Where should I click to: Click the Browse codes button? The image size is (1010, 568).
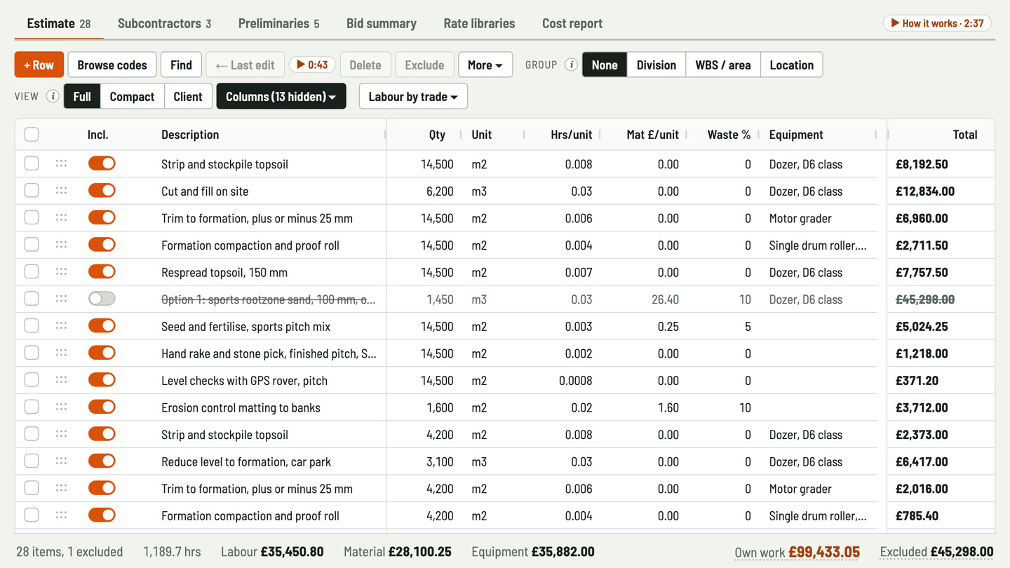point(112,65)
